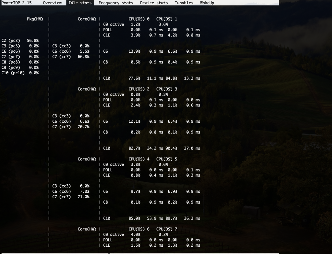
Task: Click the 3.6% C0 active value
Action: click(163, 24)
